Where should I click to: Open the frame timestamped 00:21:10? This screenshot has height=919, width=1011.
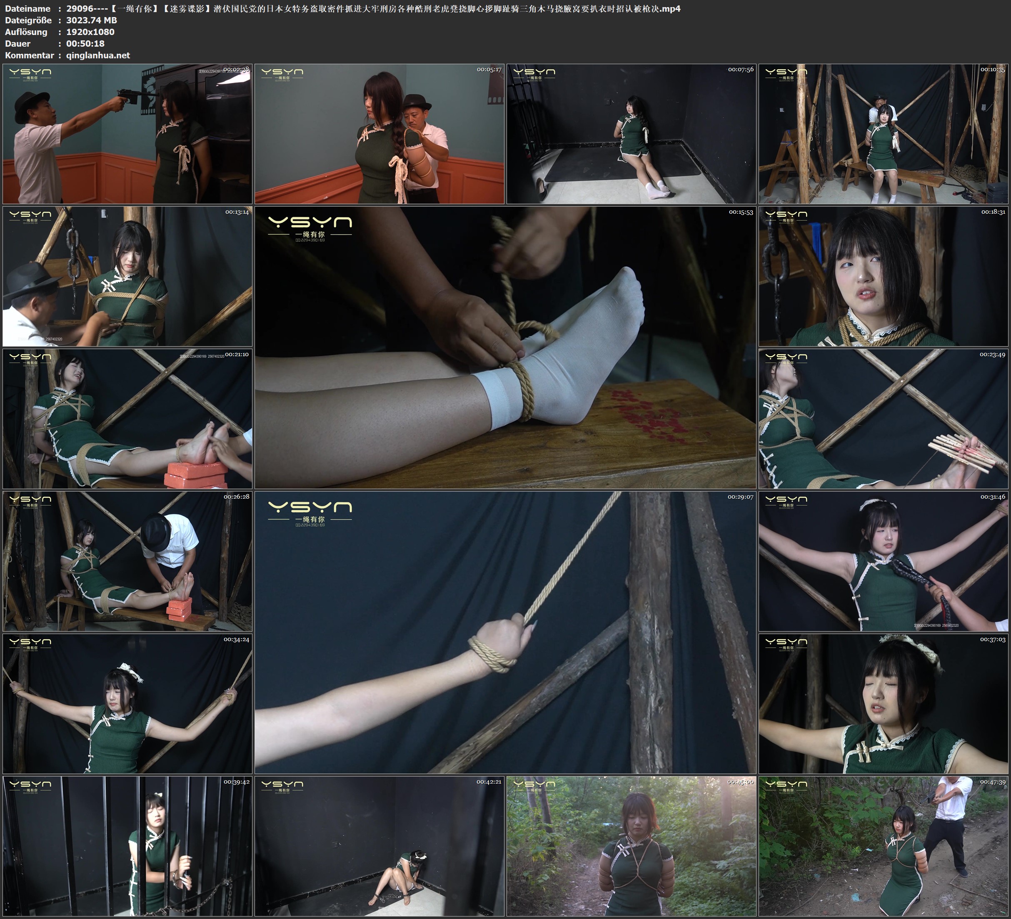coord(127,418)
